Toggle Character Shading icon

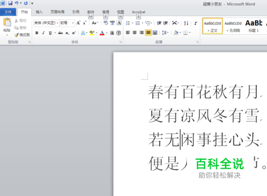tap(112, 33)
